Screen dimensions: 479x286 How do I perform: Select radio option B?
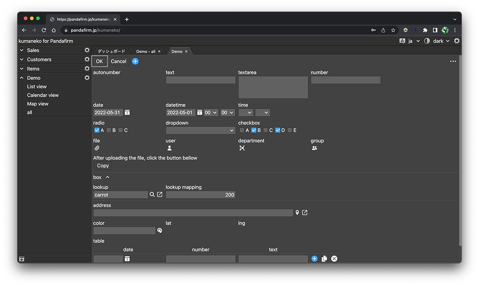pyautogui.click(x=109, y=130)
